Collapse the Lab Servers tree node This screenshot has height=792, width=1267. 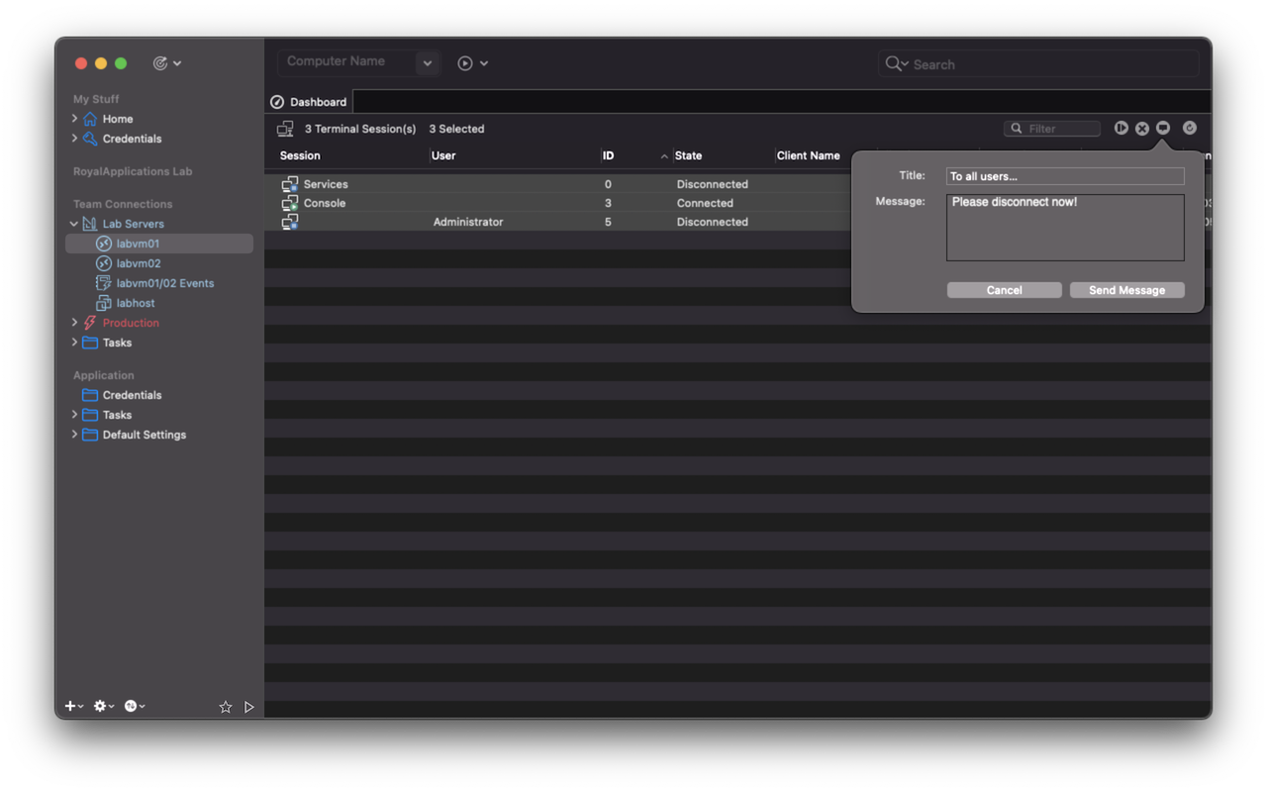[x=73, y=223]
